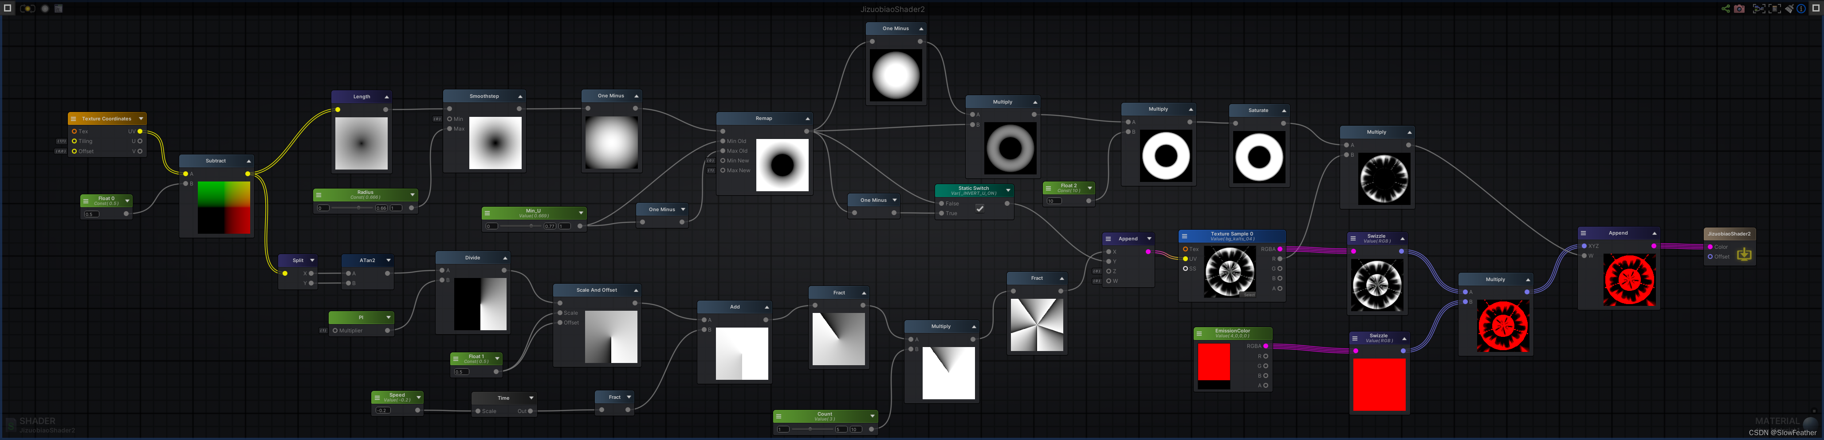Collapse the Saturate node preview arrow
The height and width of the screenshot is (440, 1824).
click(1284, 111)
